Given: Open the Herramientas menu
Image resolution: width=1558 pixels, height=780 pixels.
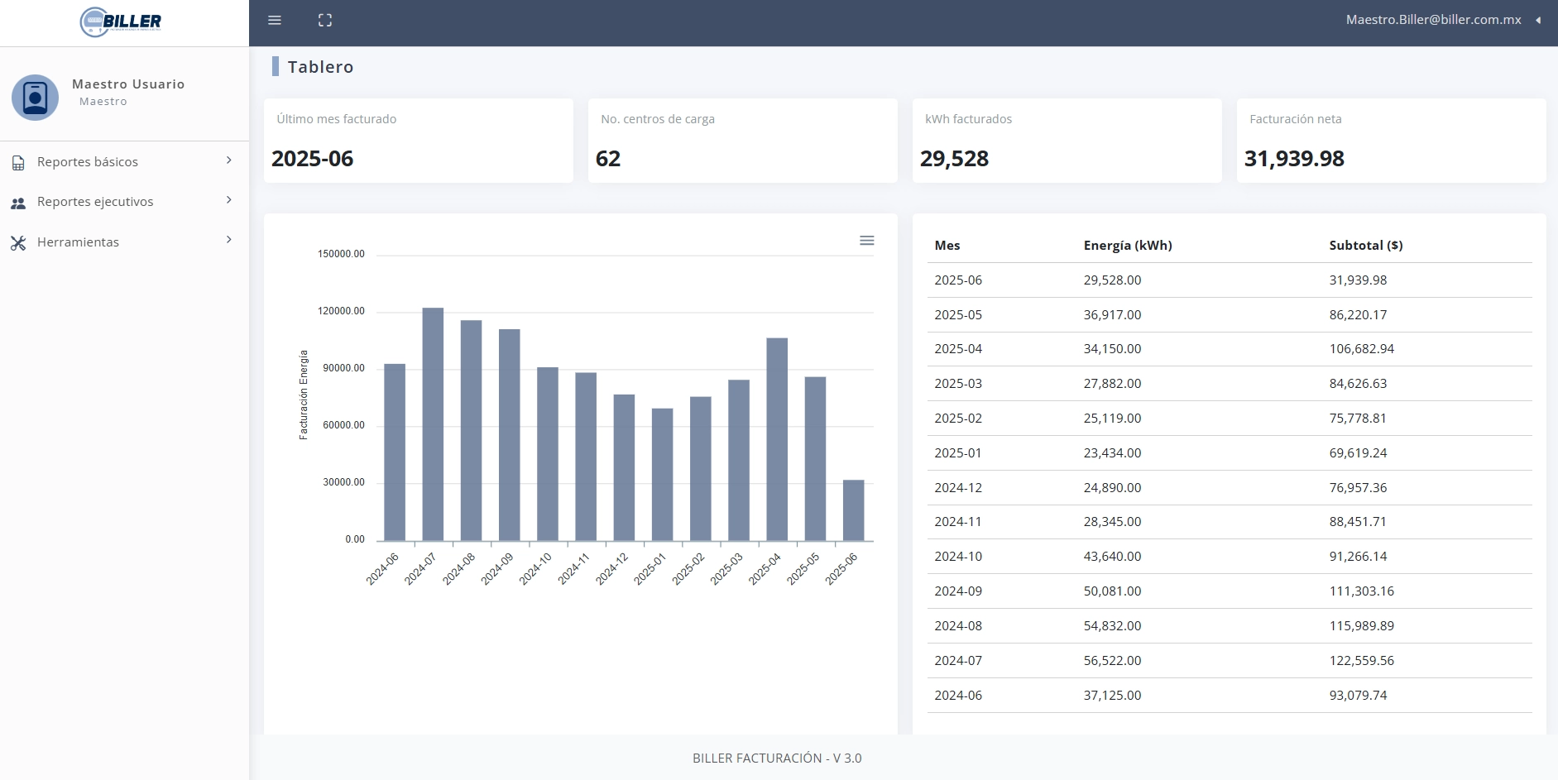Looking at the screenshot, I should (x=124, y=242).
